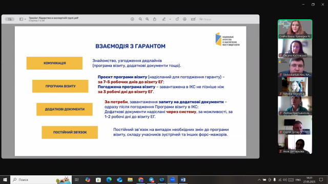
Task: Open Zoom app from the taskbar
Action: pos(172,179)
